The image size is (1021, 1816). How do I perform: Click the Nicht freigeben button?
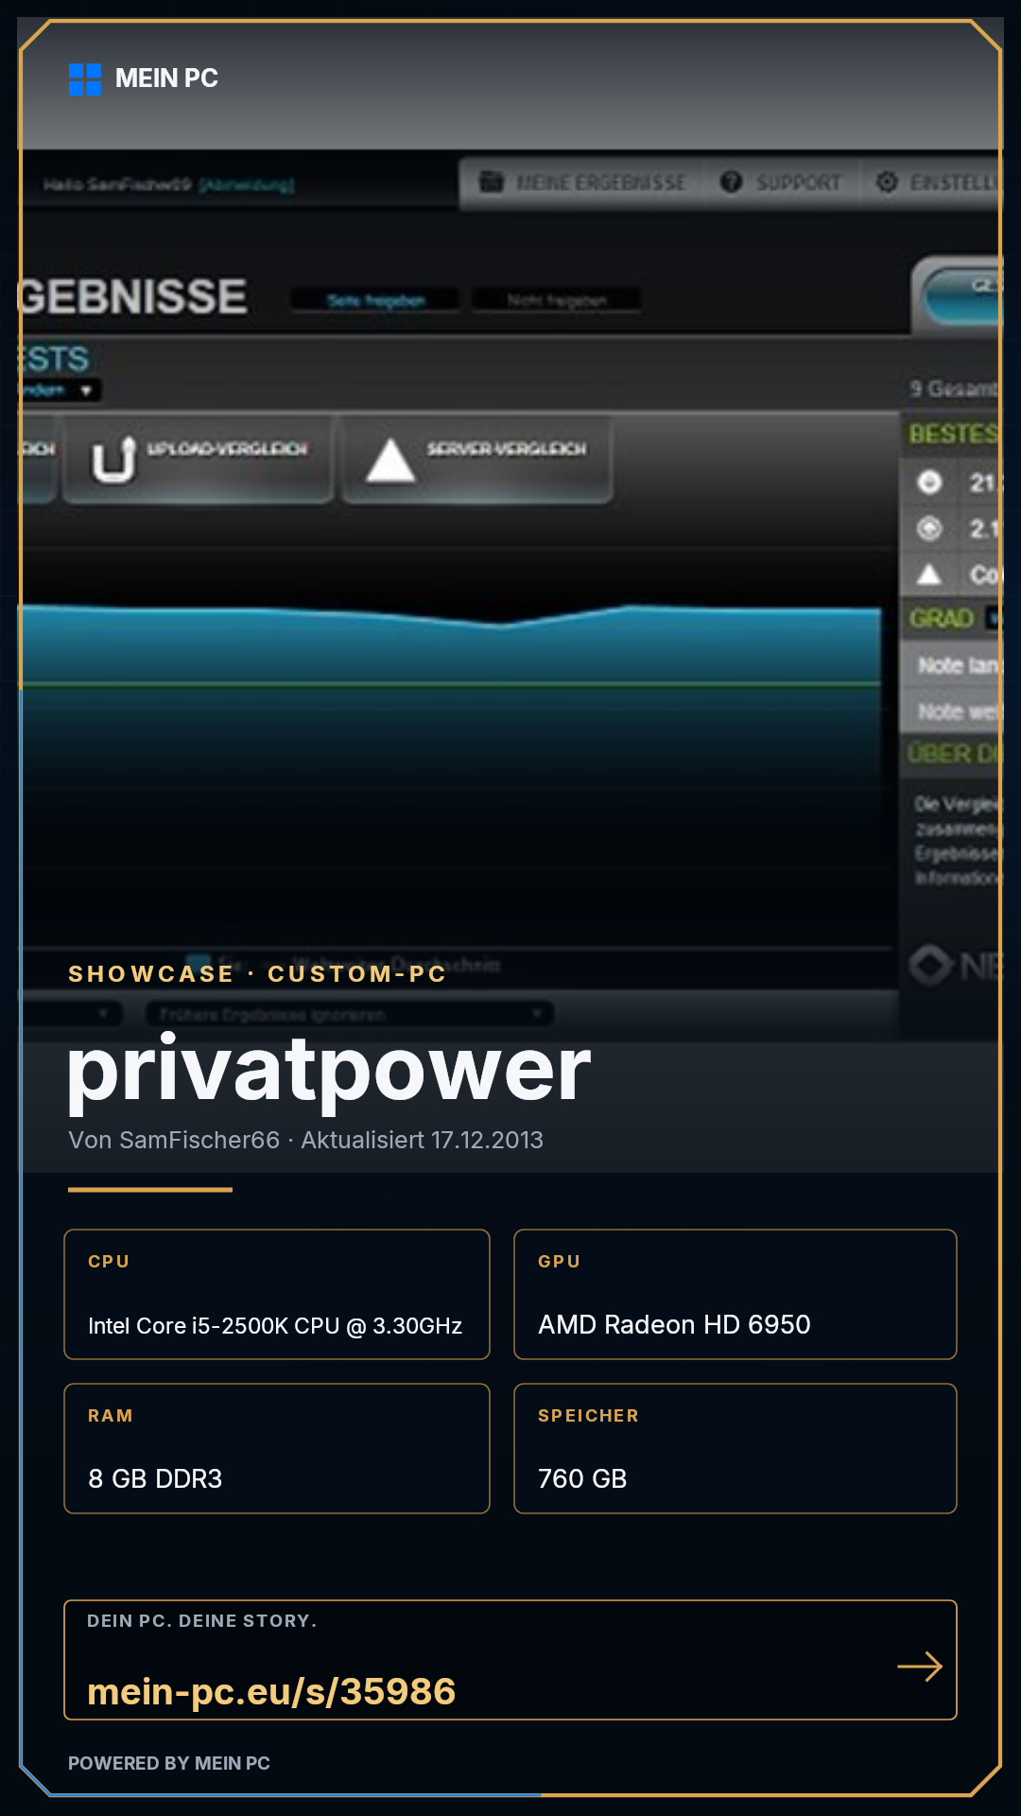(556, 301)
